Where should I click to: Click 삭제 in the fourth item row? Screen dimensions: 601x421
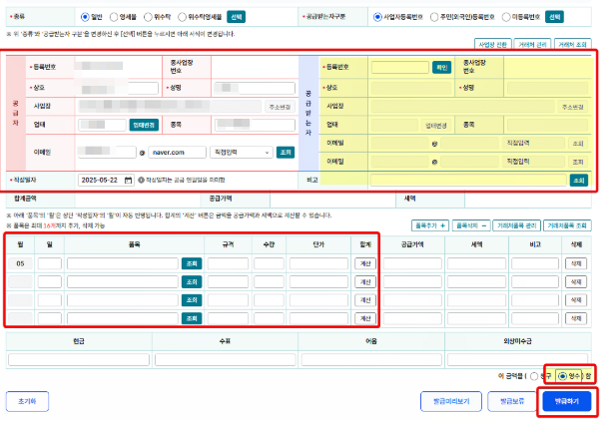pos(576,318)
